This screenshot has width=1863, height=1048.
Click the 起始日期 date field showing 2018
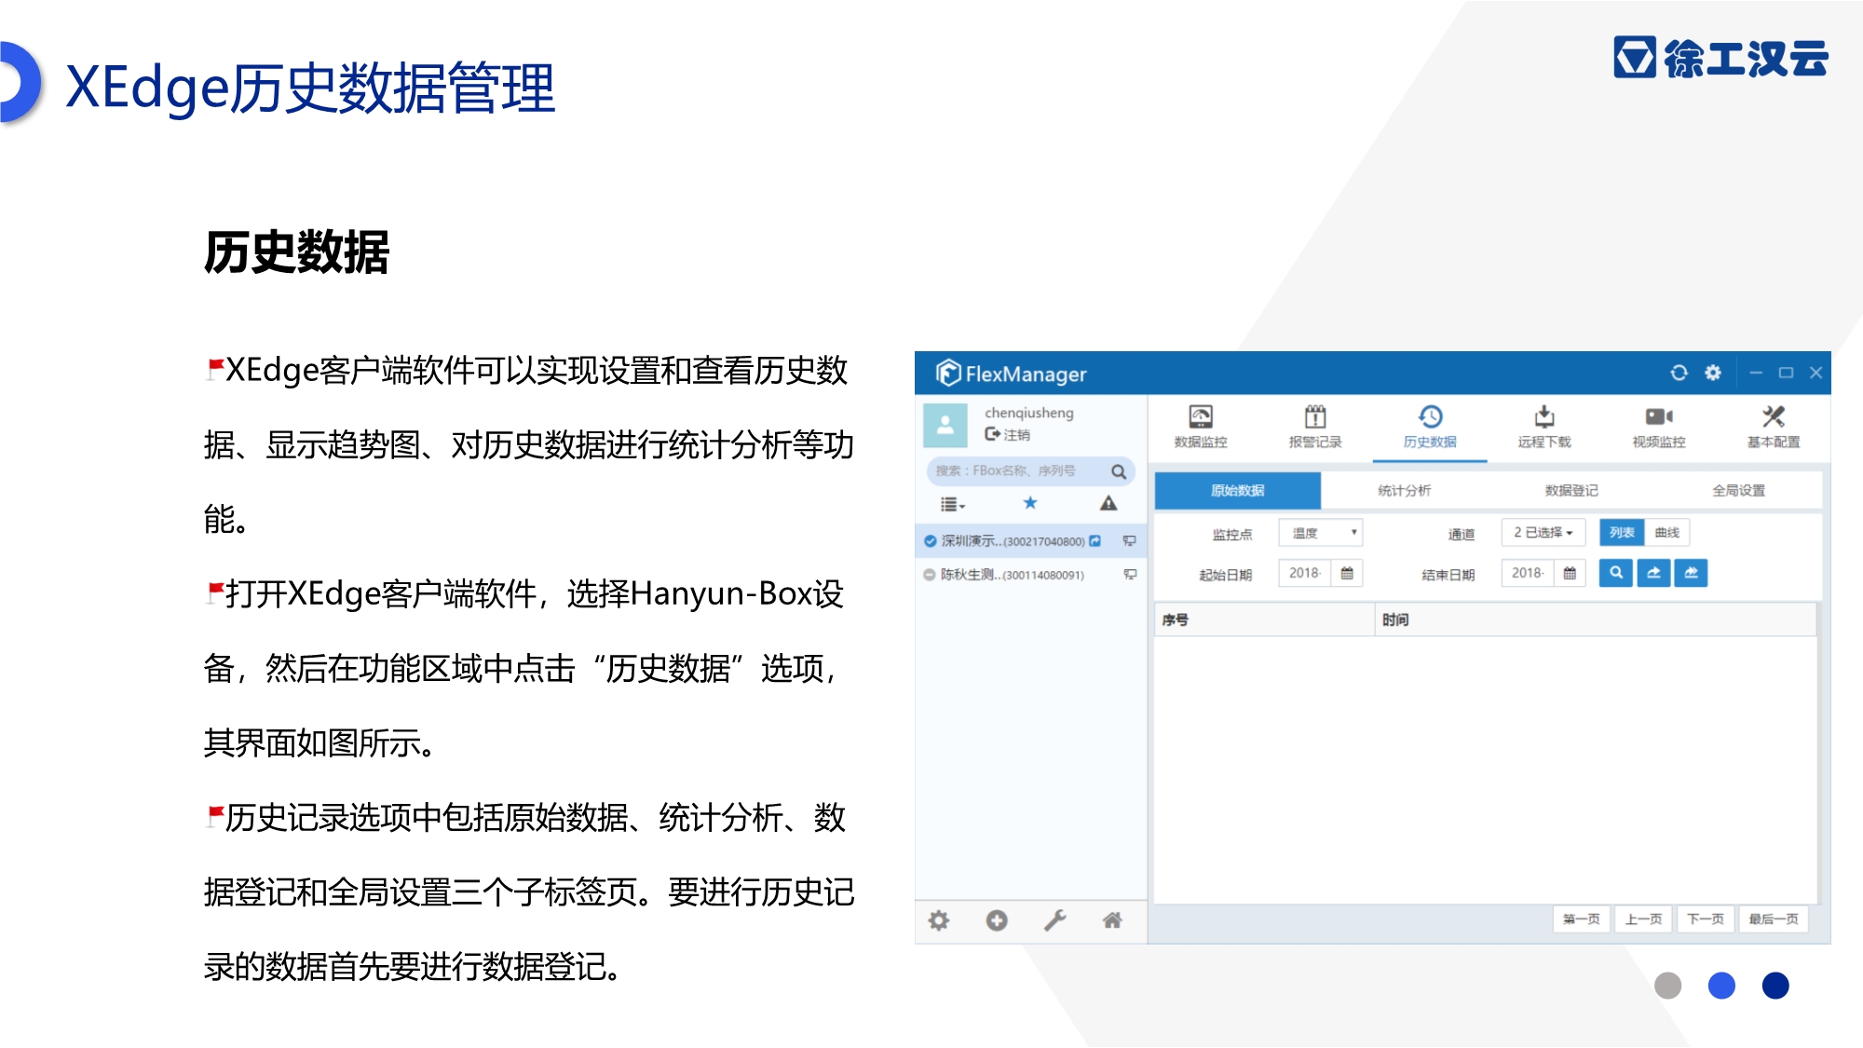pos(1305,573)
